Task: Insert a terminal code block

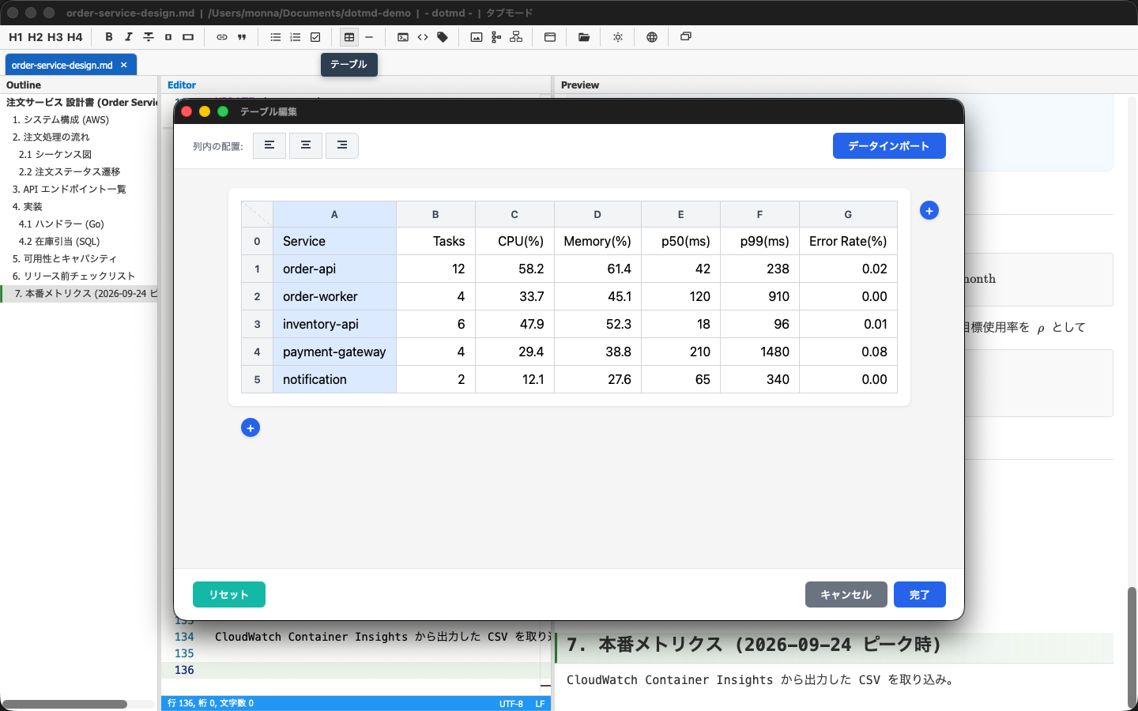Action: point(403,37)
